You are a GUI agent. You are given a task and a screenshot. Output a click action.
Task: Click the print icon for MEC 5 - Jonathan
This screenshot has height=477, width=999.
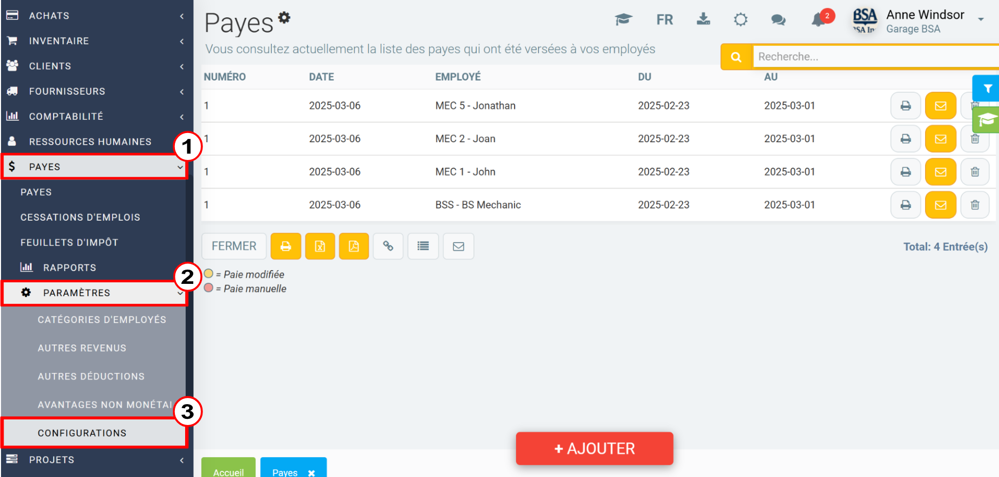905,106
